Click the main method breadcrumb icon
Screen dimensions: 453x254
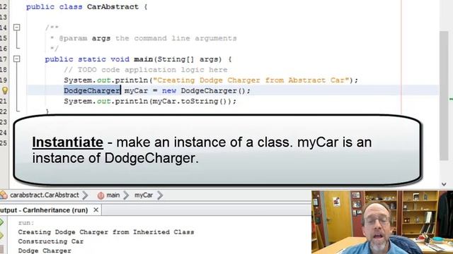(101, 195)
